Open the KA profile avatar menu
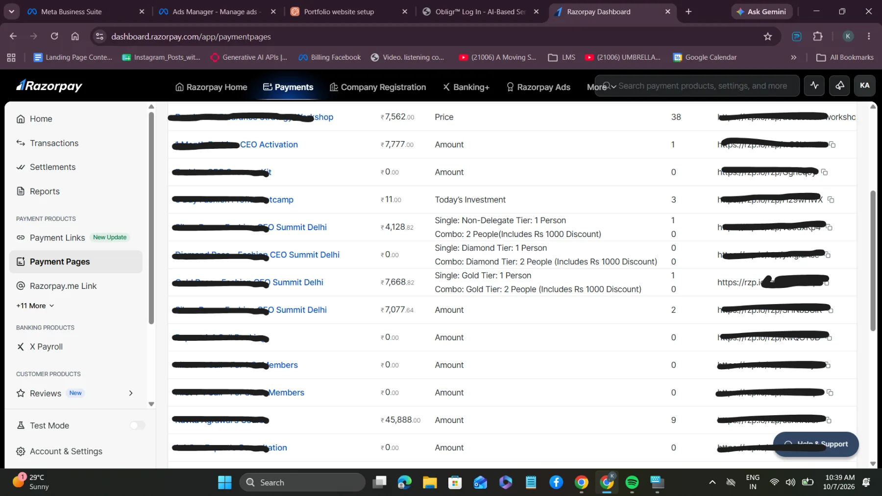 click(x=865, y=86)
